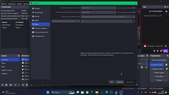Screen dimensions: 169x95
Task: Open chat community users icon
Action: tap(166, 11)
